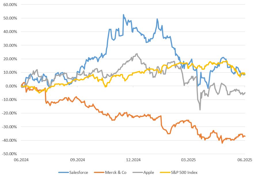Click the lowest dip of the Apple line
Screen dimensions: 255x179
pos(200,110)
